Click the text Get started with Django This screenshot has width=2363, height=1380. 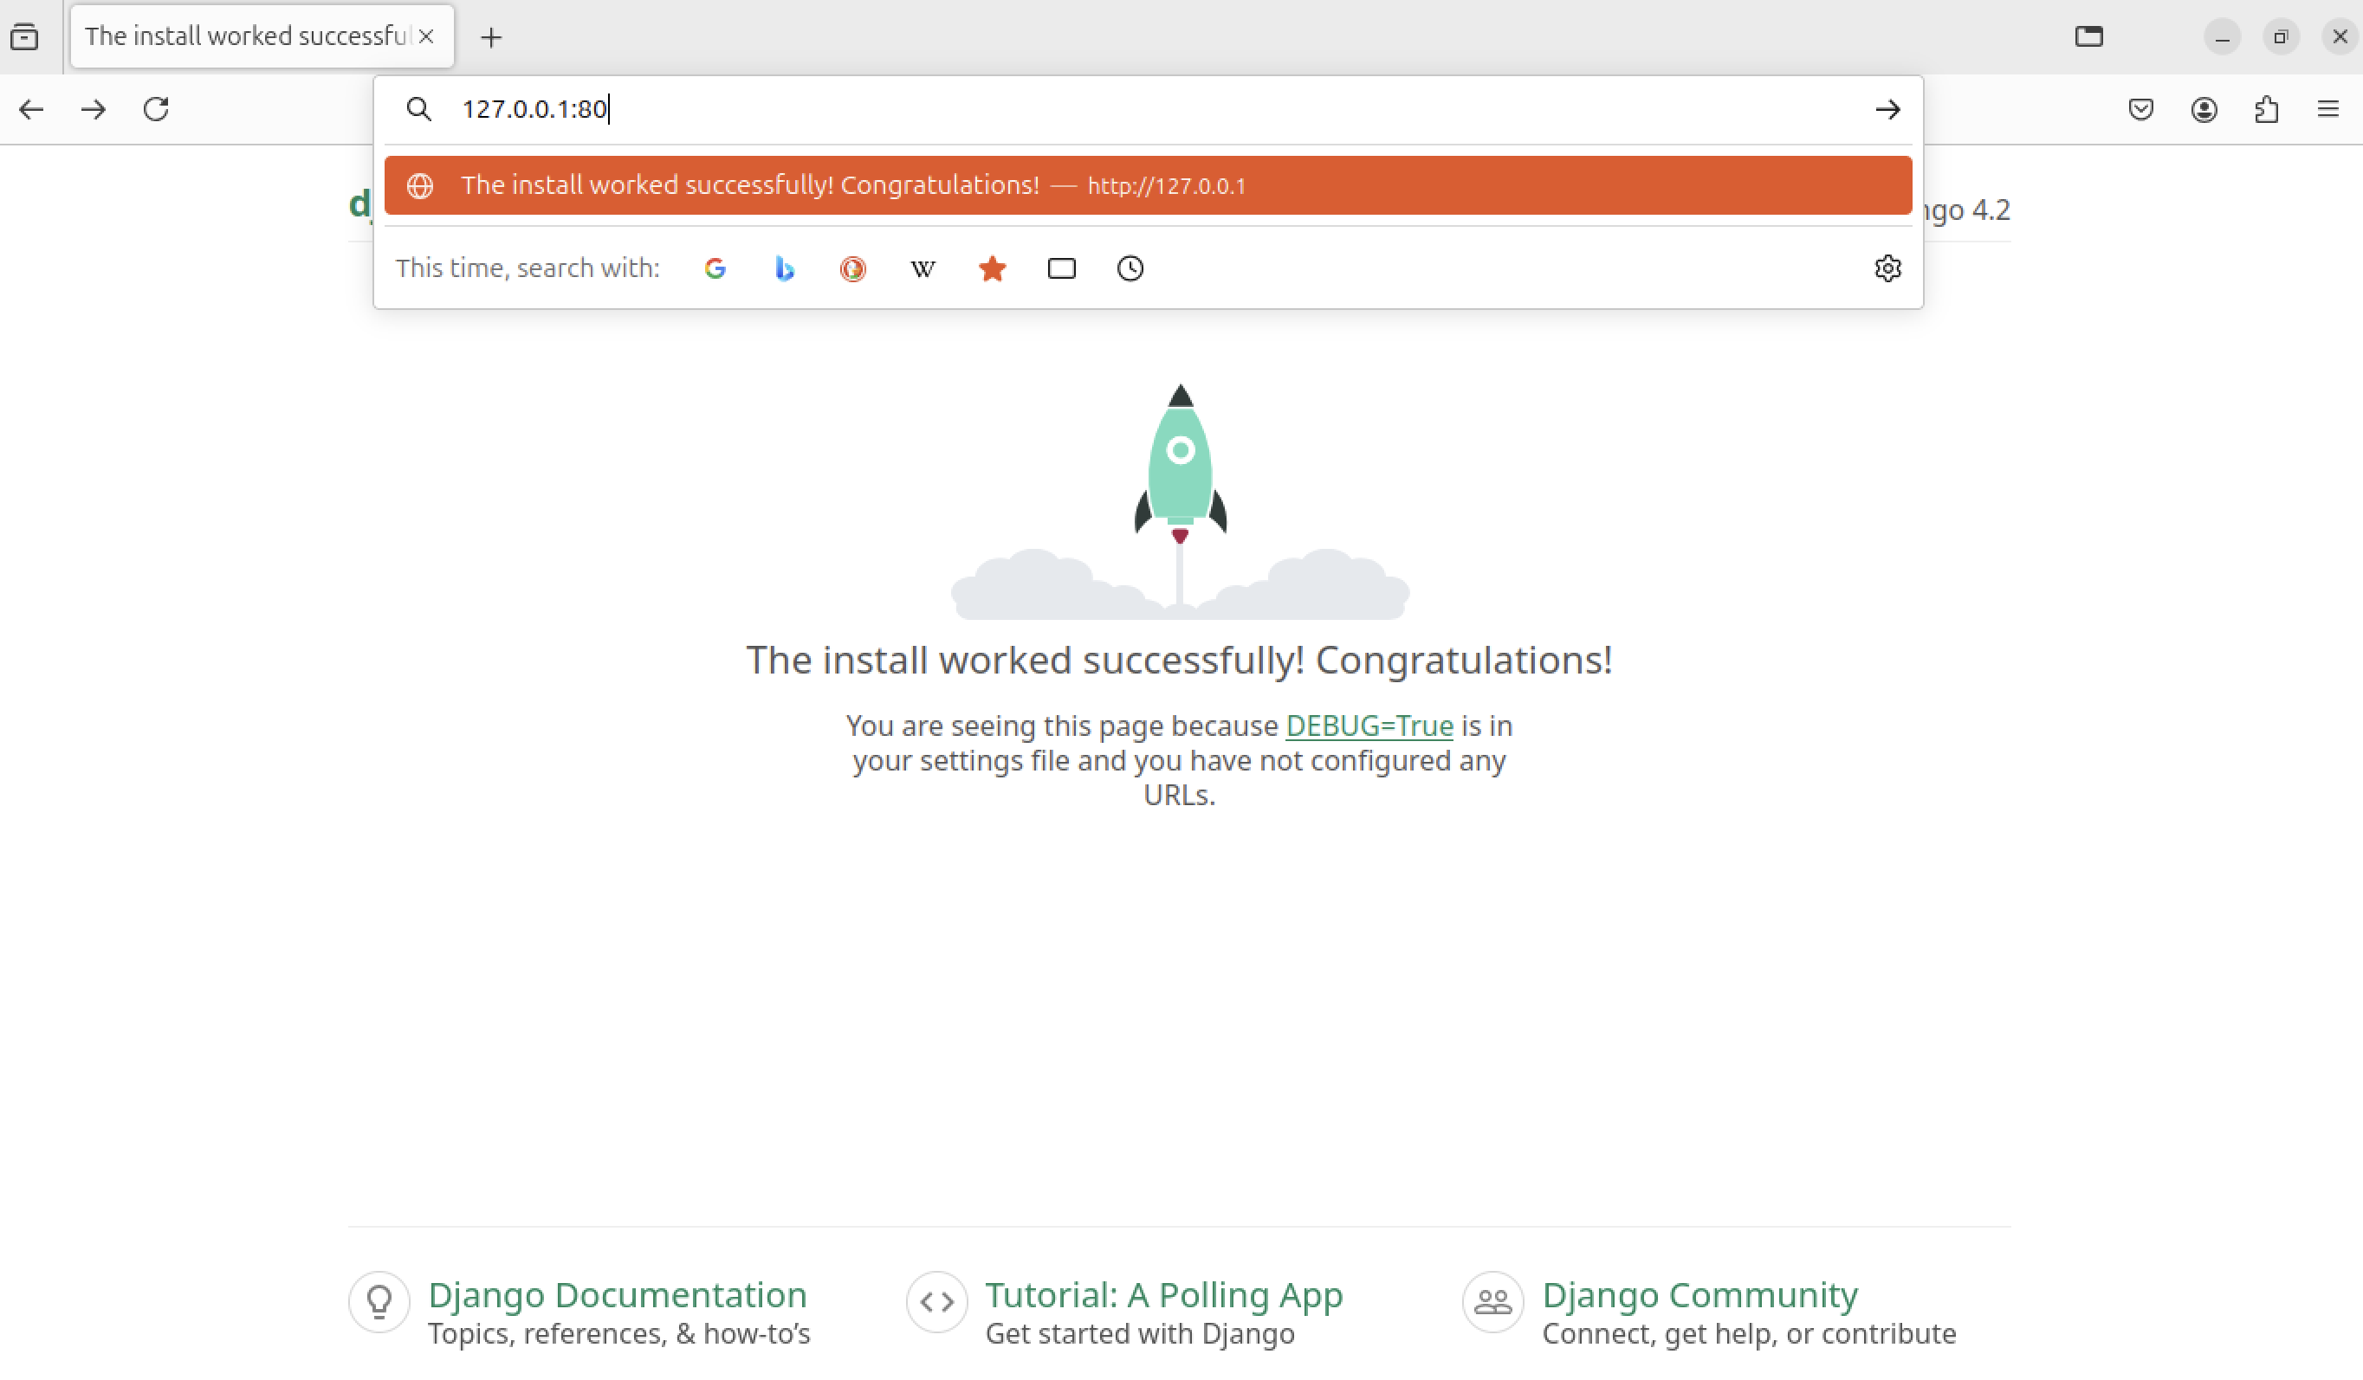(1140, 1334)
